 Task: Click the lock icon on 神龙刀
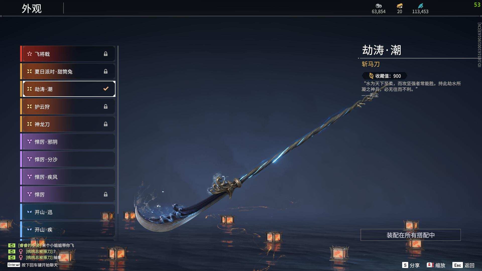106,124
